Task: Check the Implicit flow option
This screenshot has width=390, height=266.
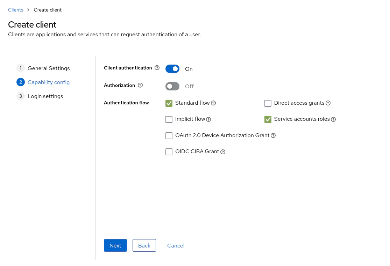Action: [x=169, y=119]
